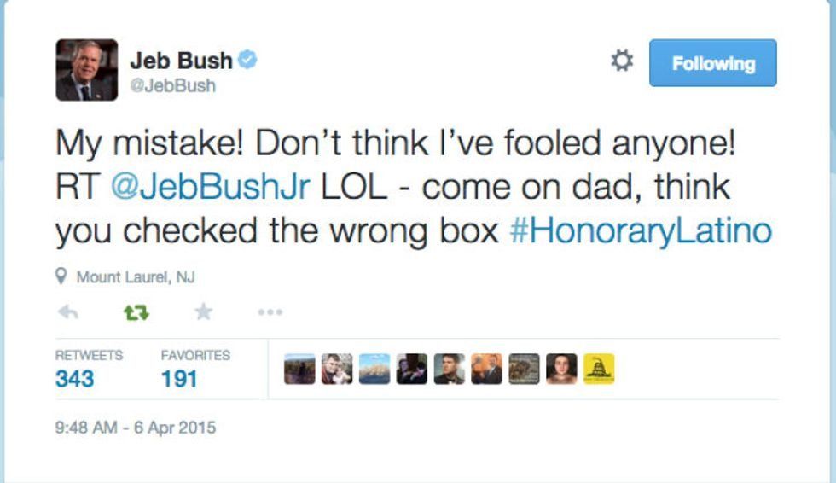Open the more options ellipsis under the tweet

(x=270, y=313)
